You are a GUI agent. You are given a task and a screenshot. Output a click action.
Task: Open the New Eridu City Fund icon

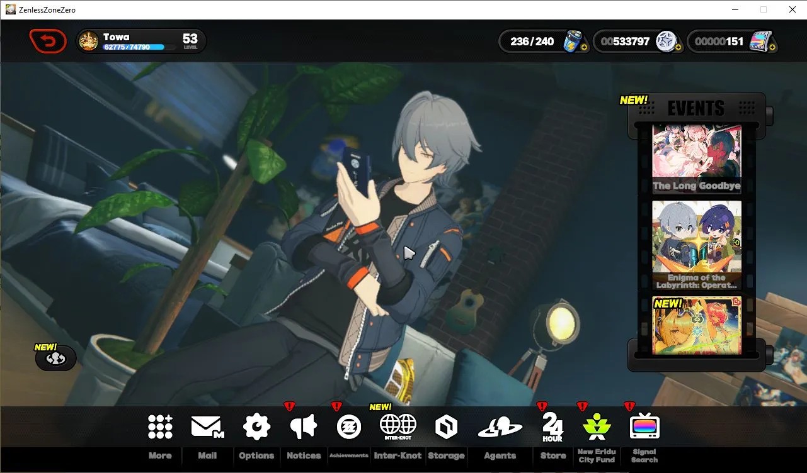[597, 426]
